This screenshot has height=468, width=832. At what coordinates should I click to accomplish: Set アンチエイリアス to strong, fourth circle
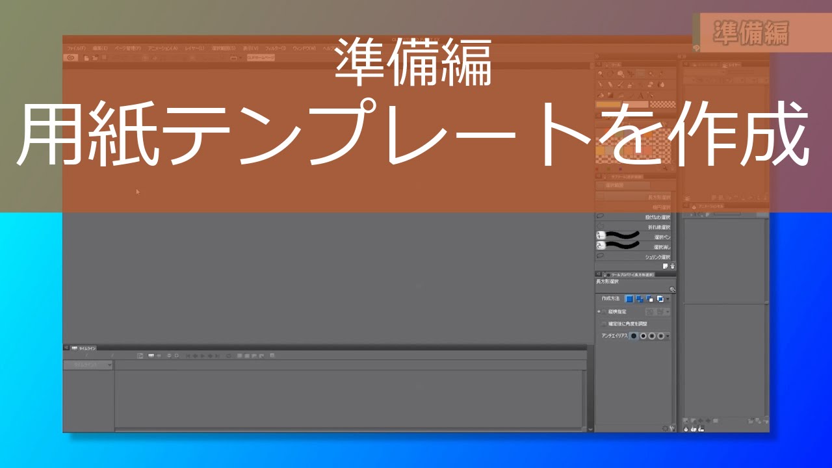[661, 336]
